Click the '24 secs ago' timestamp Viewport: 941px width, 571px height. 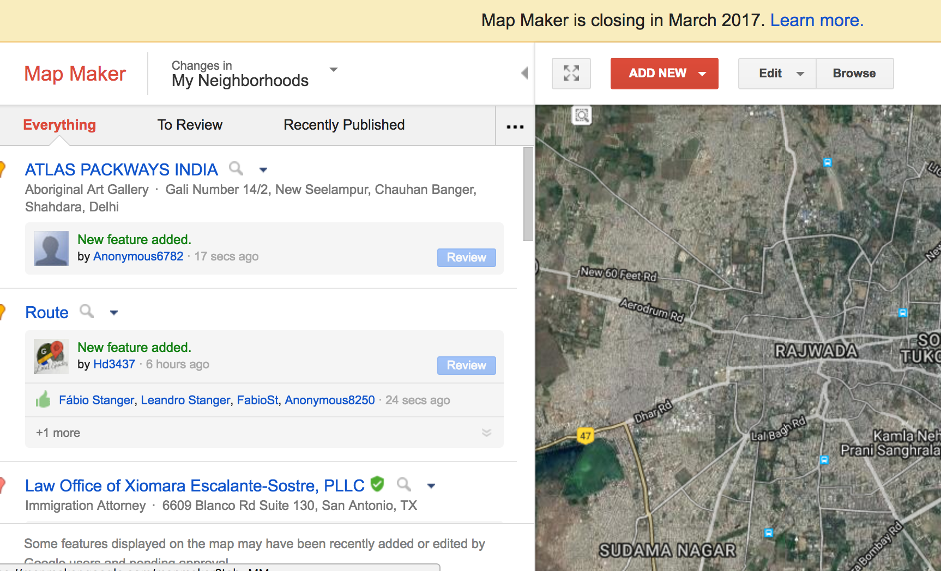click(x=418, y=400)
